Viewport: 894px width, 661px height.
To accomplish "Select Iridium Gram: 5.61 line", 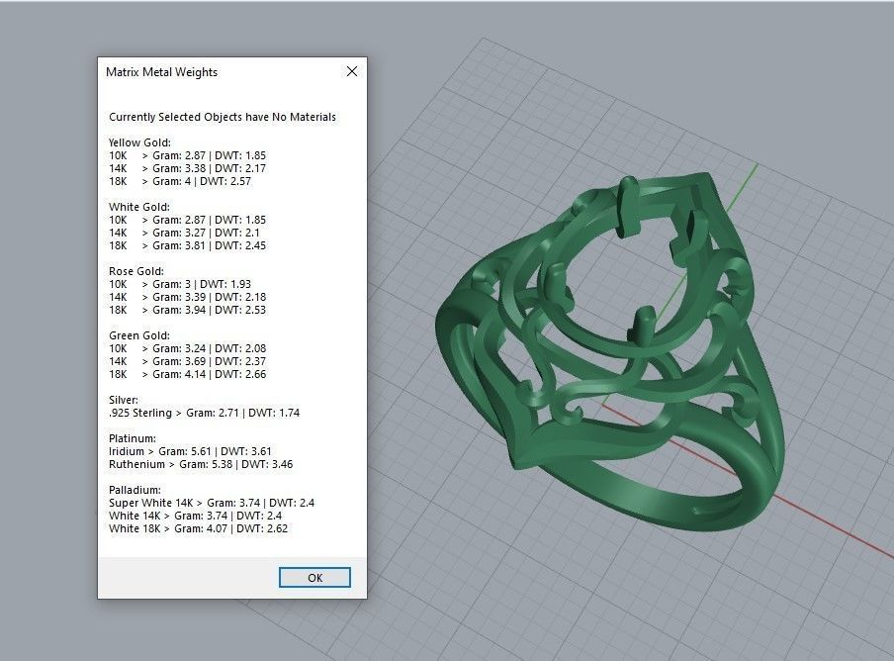I will [190, 451].
